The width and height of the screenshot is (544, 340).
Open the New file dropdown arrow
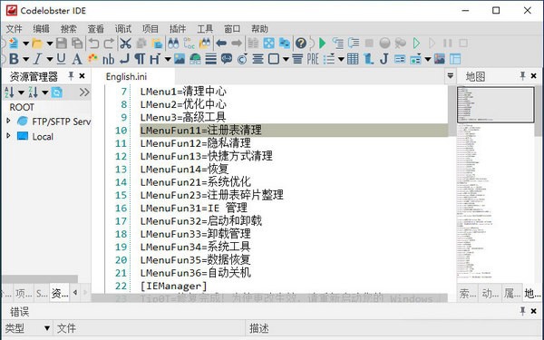[25, 44]
